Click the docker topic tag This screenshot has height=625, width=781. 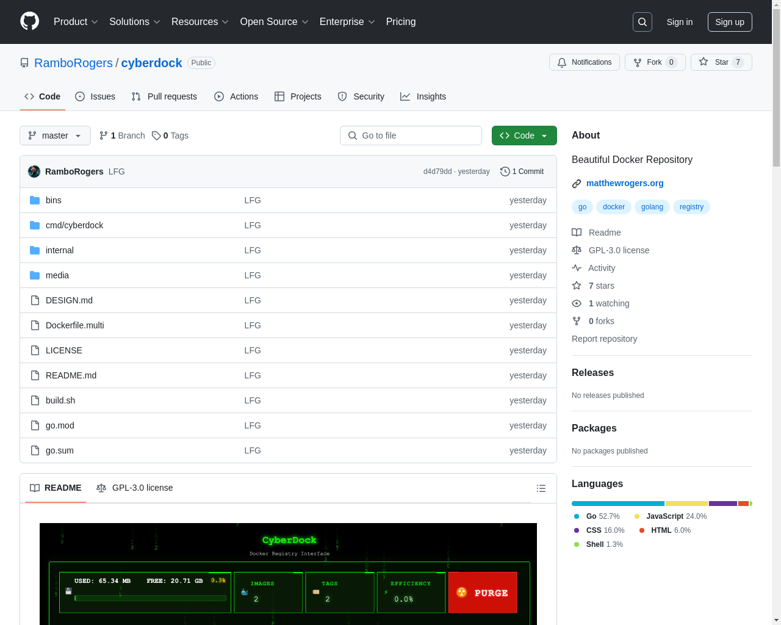(x=614, y=207)
